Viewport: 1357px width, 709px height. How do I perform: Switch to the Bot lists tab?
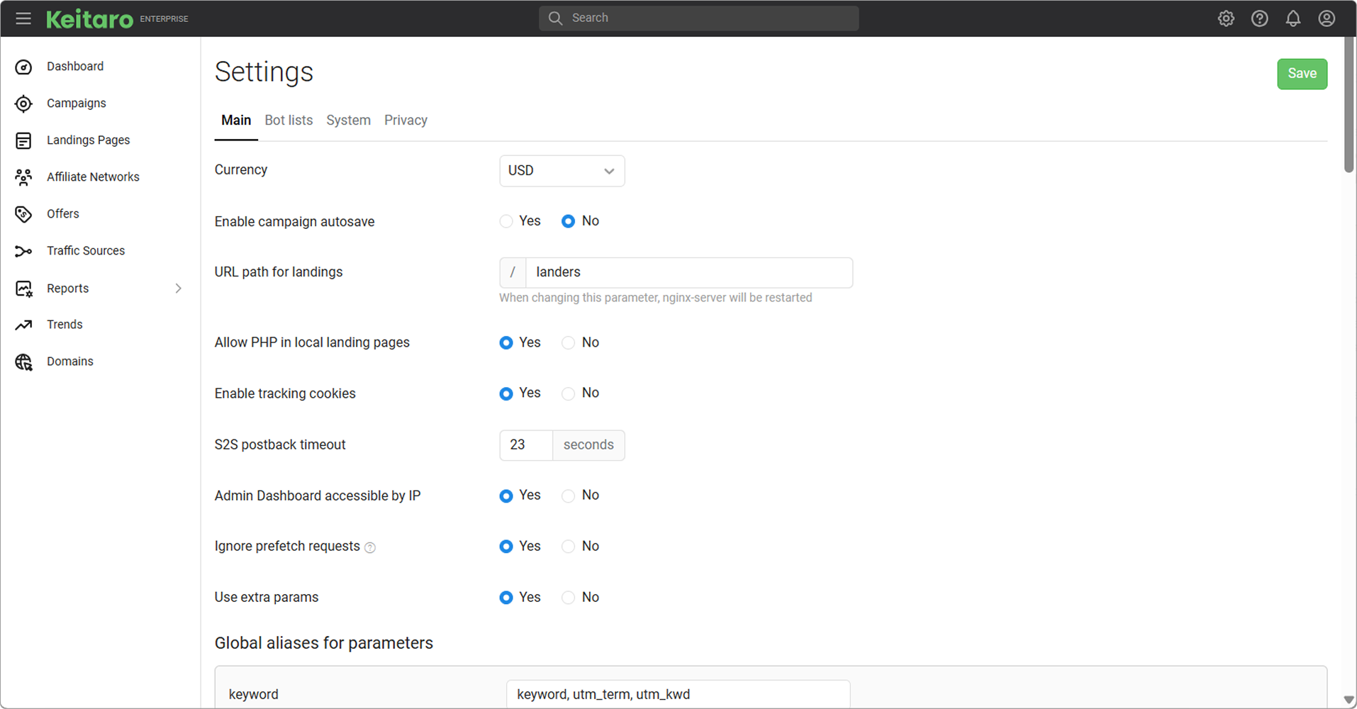coord(289,121)
